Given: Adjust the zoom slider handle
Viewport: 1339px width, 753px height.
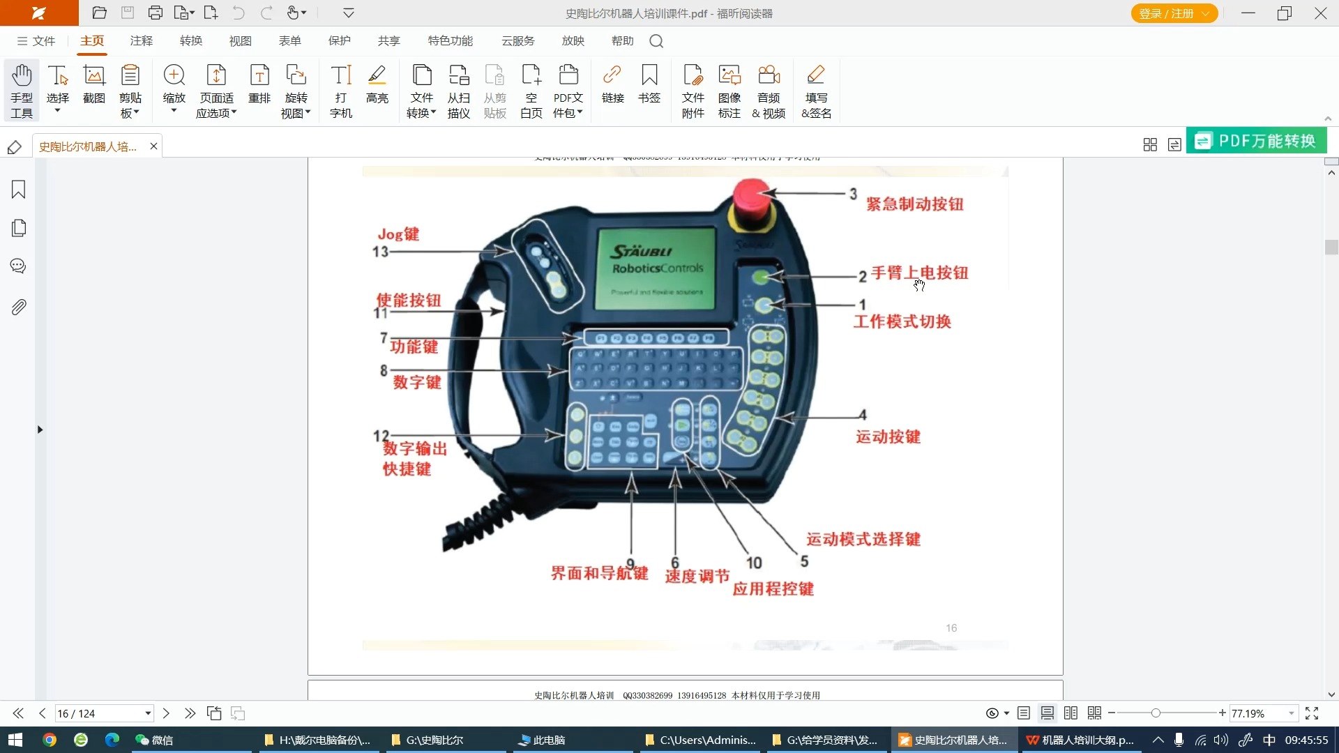Looking at the screenshot, I should tap(1156, 713).
